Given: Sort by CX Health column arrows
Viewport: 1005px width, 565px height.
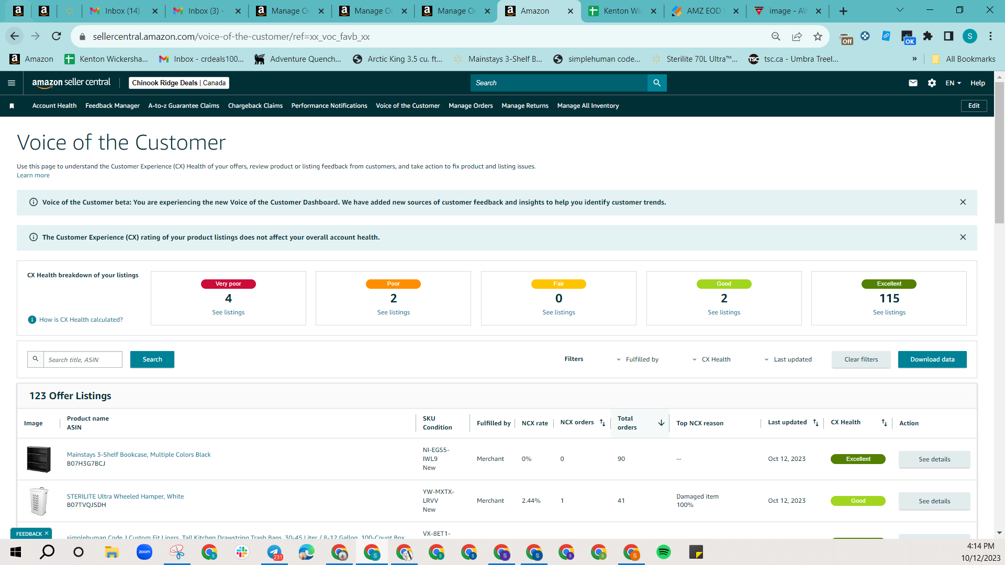Looking at the screenshot, I should coord(884,423).
